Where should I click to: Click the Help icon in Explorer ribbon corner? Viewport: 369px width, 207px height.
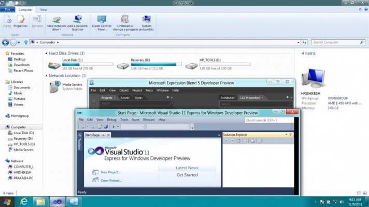click(x=366, y=9)
